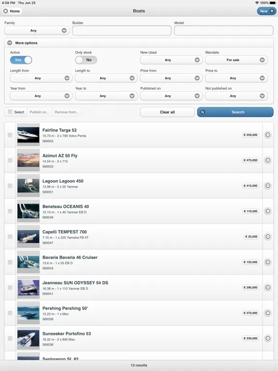
Task: Tap the Bavaria 46 Cruiser thumbnail
Action: point(28,262)
